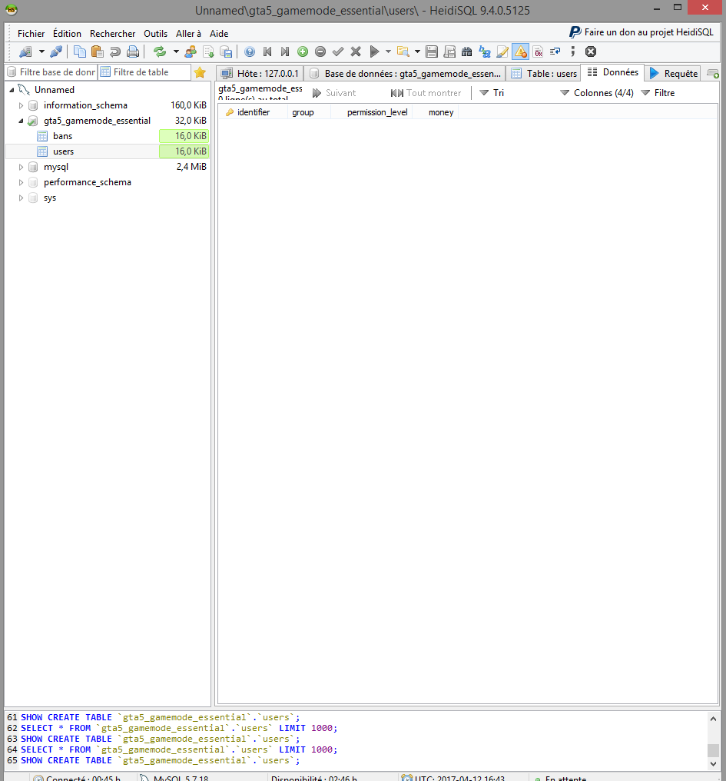The height and width of the screenshot is (781, 726).
Task: Click the yellow favorites star icon
Action: (x=201, y=72)
